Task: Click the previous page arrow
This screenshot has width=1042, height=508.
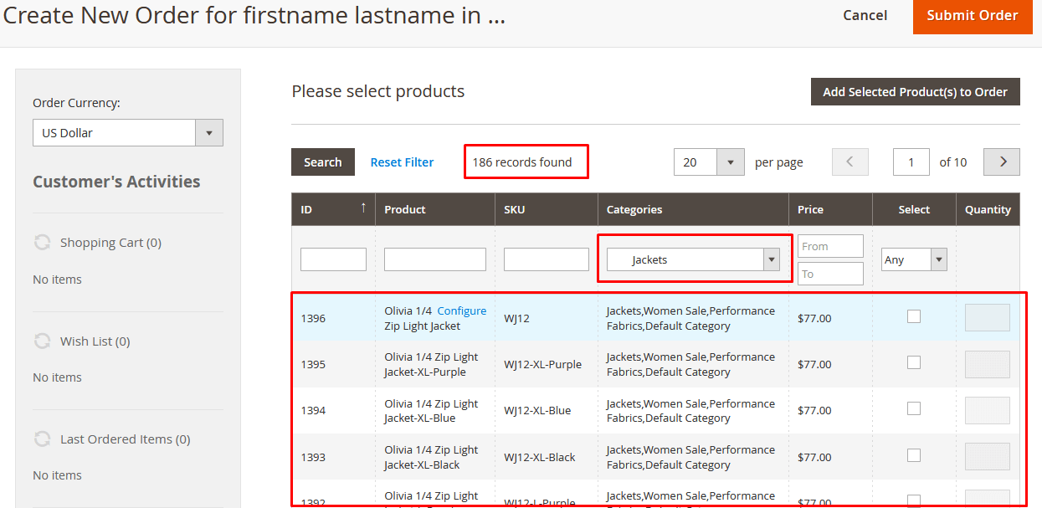Action: 850,162
